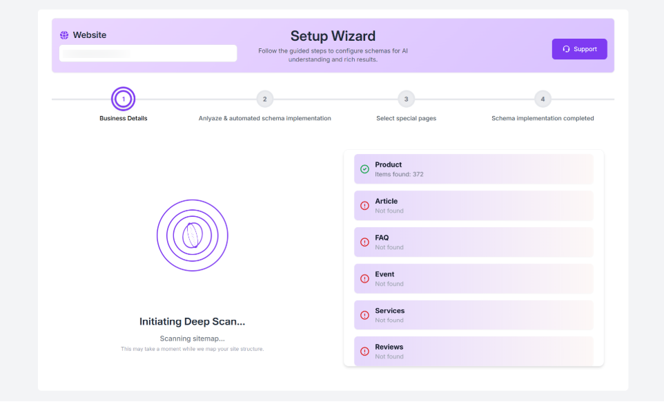Click the Services result card
The height and width of the screenshot is (402, 664).
[473, 315]
